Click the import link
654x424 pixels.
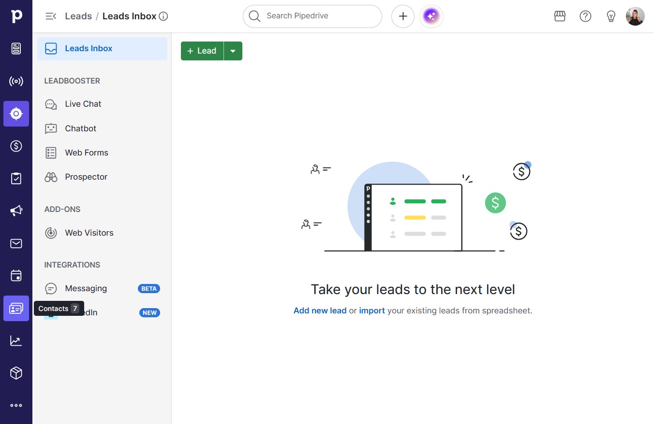(372, 311)
